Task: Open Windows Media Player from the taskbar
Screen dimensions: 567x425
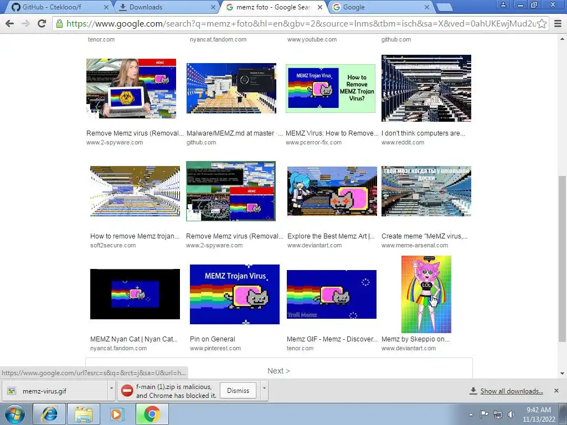Action: click(x=117, y=414)
